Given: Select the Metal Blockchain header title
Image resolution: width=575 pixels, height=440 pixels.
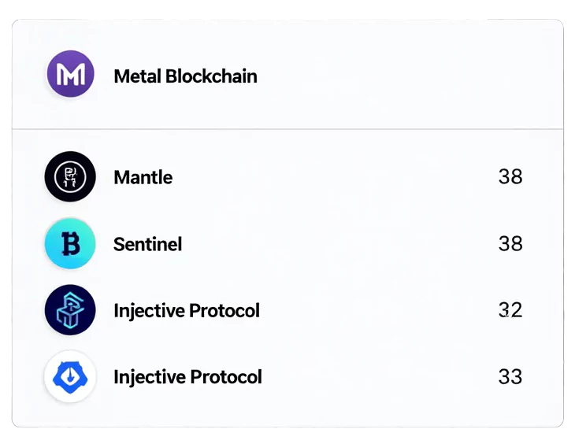Looking at the screenshot, I should click(185, 76).
